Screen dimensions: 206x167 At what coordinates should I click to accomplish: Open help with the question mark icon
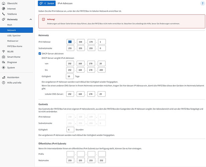[202, 3]
